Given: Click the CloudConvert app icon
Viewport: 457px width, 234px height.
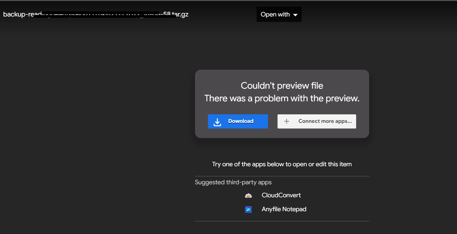Looking at the screenshot, I should click(x=248, y=196).
